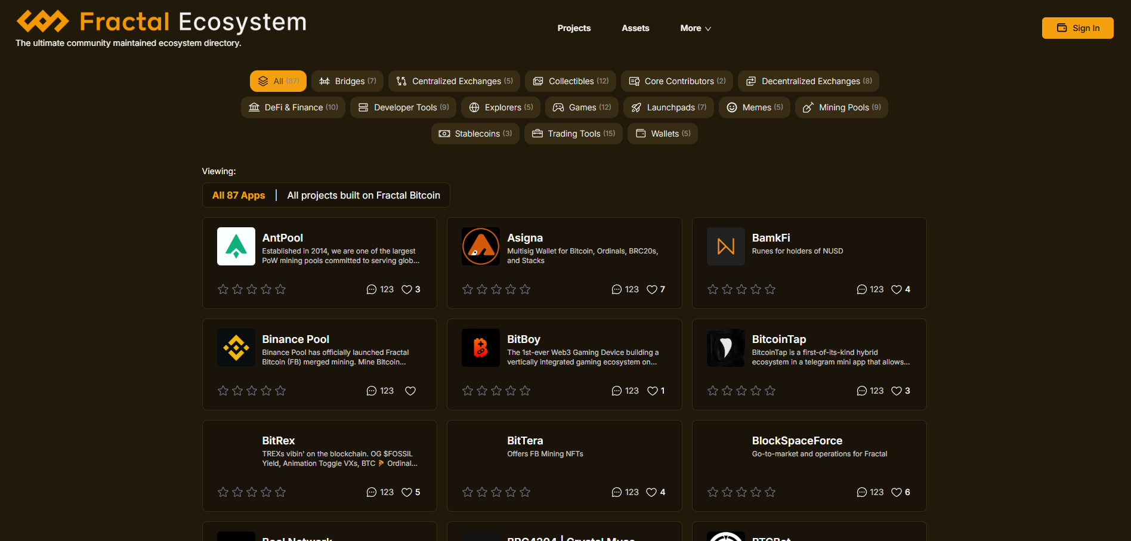Click the Binance Pool logo
Image resolution: width=1131 pixels, height=541 pixels.
[236, 348]
